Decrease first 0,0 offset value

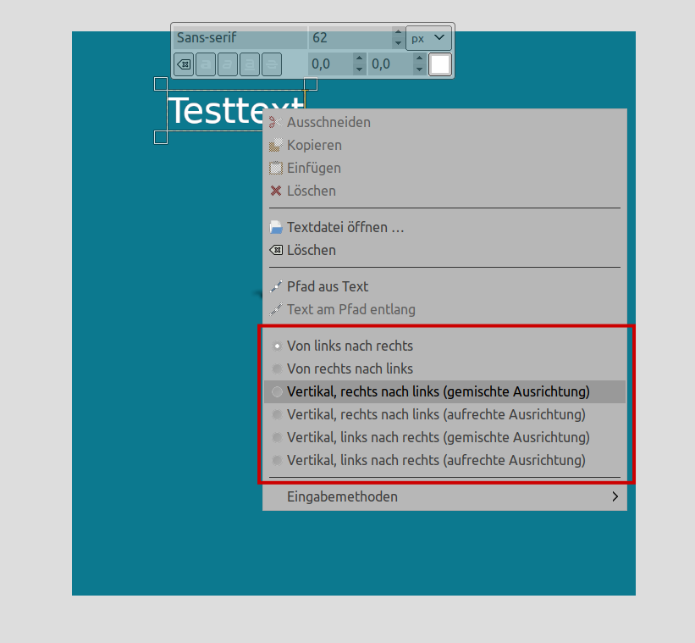(360, 69)
